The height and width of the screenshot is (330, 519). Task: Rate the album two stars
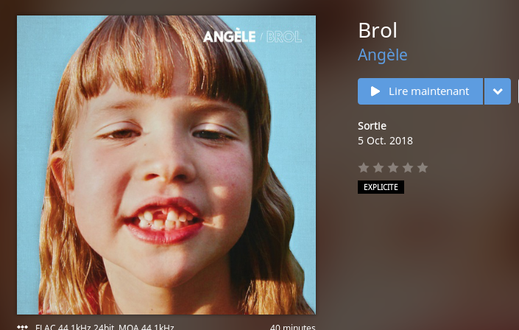378,168
